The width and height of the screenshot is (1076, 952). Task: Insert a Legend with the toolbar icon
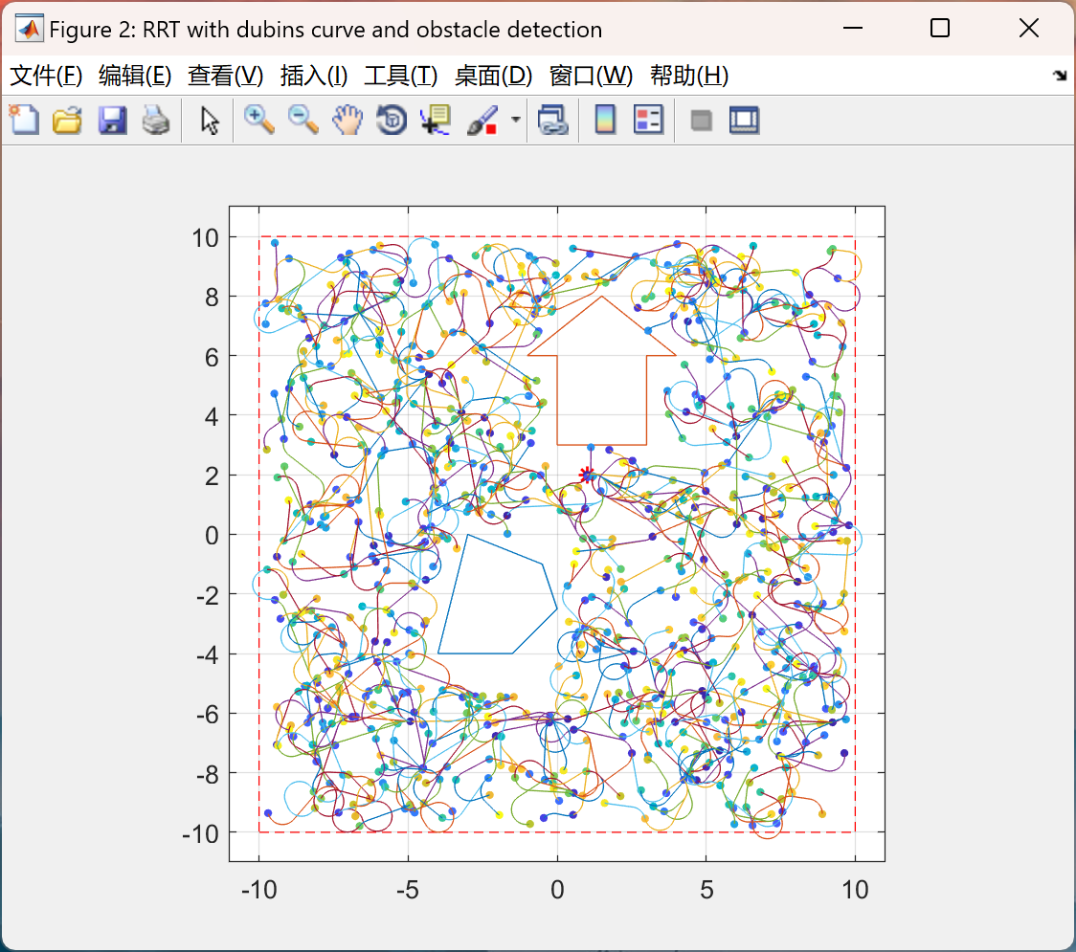pos(648,121)
